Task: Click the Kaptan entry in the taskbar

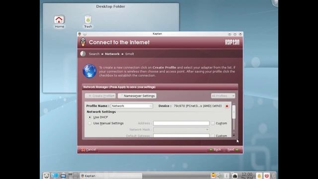Action: (111, 176)
